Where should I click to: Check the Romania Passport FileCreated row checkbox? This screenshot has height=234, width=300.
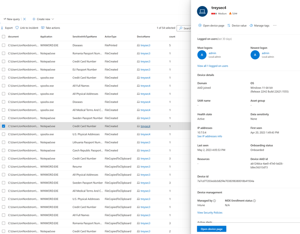point(4,53)
